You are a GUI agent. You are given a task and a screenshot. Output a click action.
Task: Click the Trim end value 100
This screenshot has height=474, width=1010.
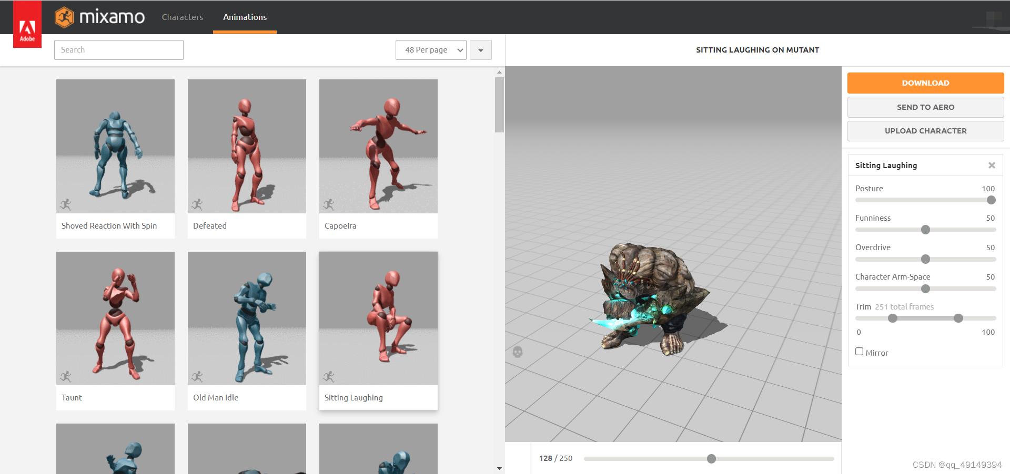988,332
